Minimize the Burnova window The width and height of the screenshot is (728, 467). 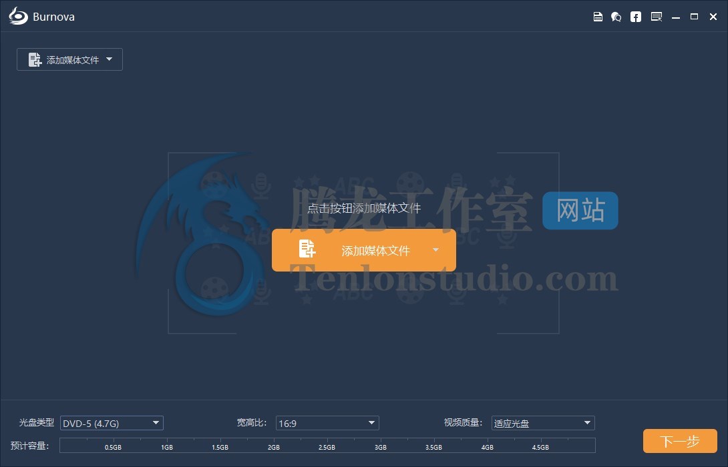pos(676,17)
